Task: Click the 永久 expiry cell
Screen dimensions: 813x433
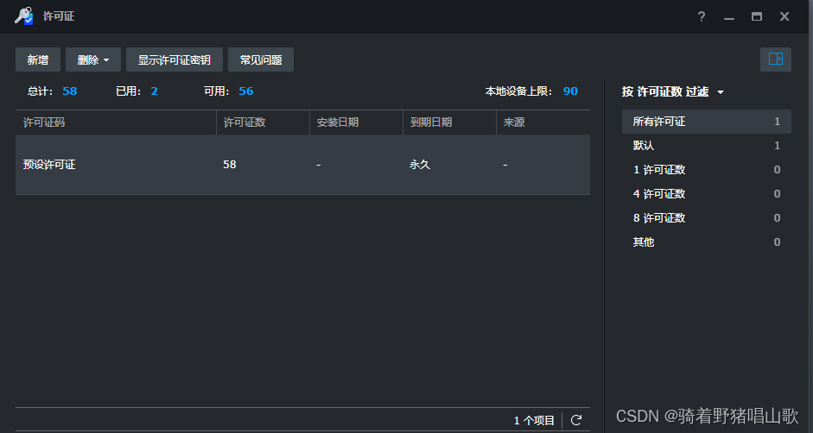Action: pyautogui.click(x=420, y=165)
